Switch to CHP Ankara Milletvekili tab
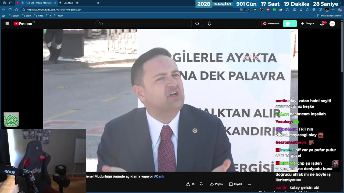This screenshot has height=193, width=344. pos(37,3)
